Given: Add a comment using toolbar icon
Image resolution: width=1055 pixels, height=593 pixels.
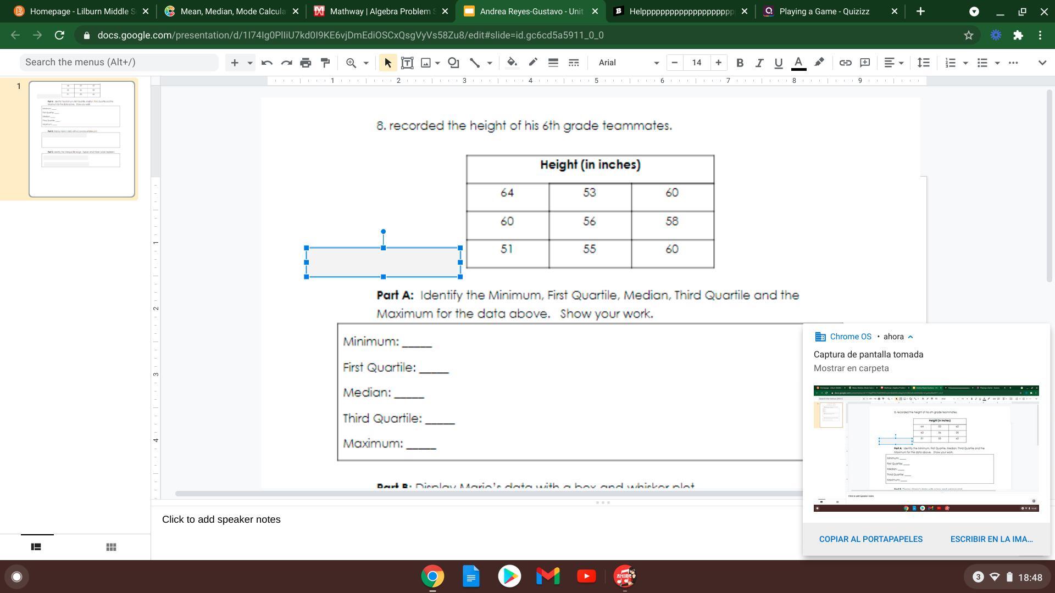Looking at the screenshot, I should click(865, 63).
